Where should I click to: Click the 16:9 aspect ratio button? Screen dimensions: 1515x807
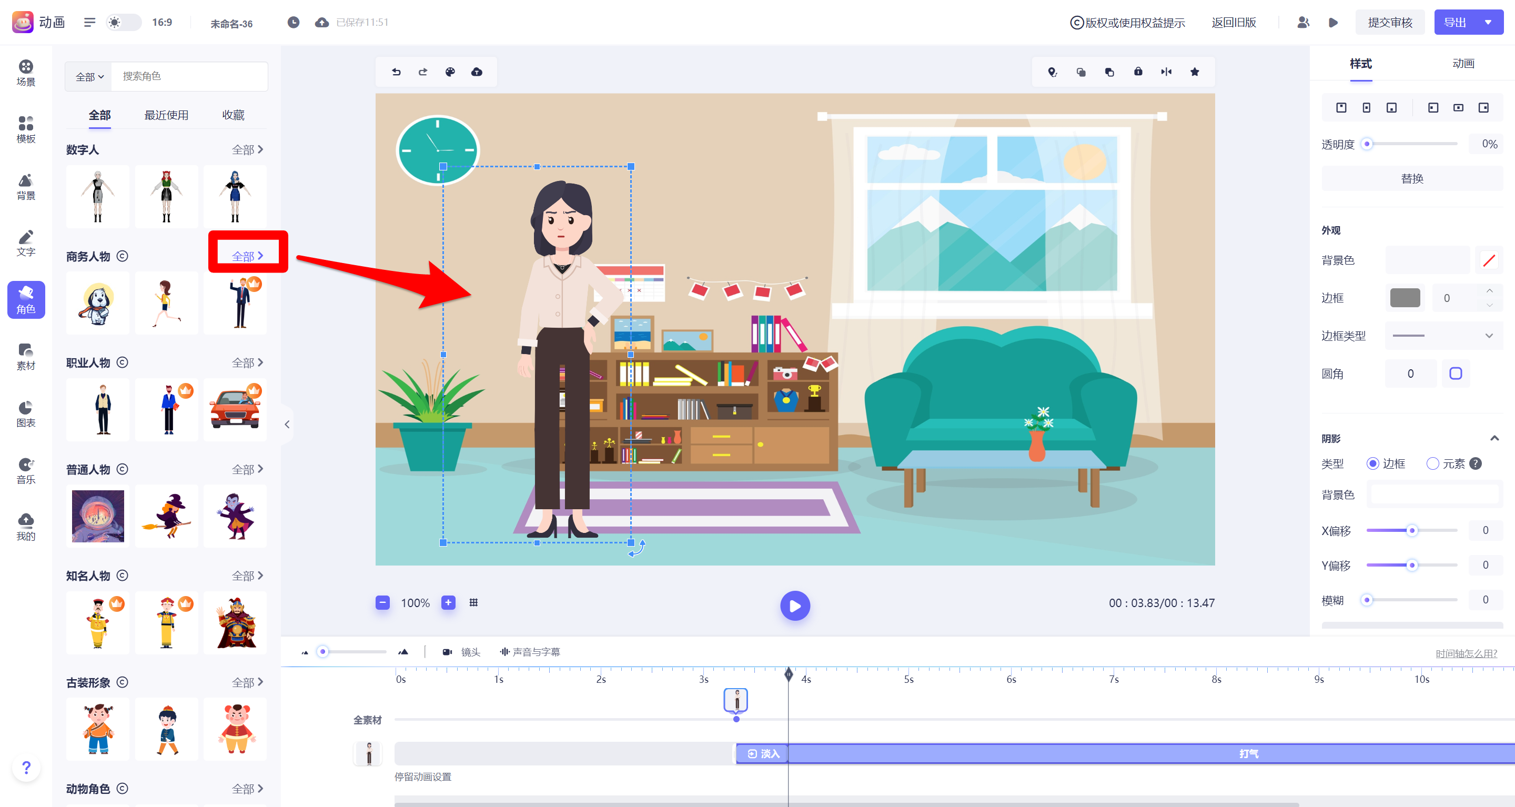(161, 22)
